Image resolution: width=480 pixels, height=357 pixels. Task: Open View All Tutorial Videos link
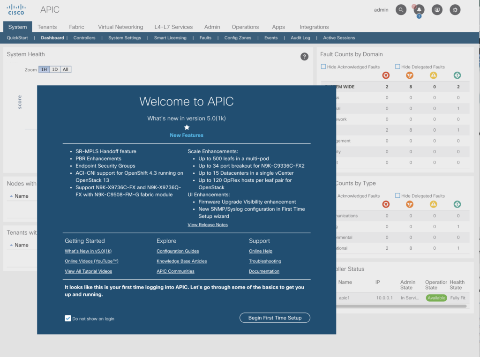click(88, 271)
